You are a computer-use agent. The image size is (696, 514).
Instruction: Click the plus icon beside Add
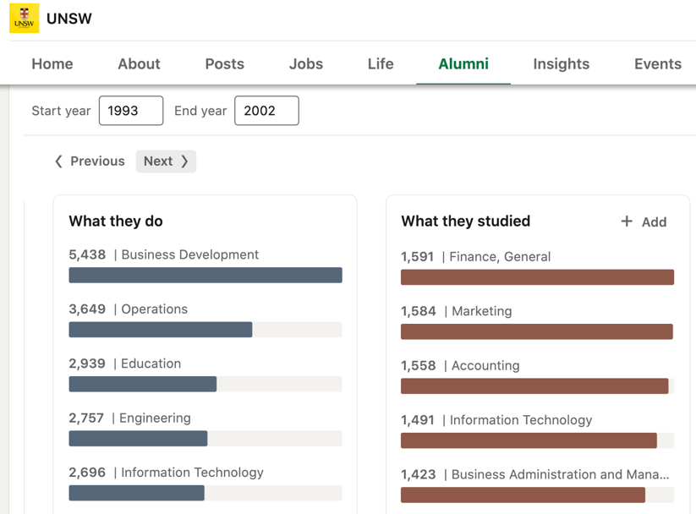pos(627,221)
